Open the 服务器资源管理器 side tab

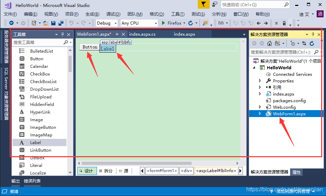[7, 46]
